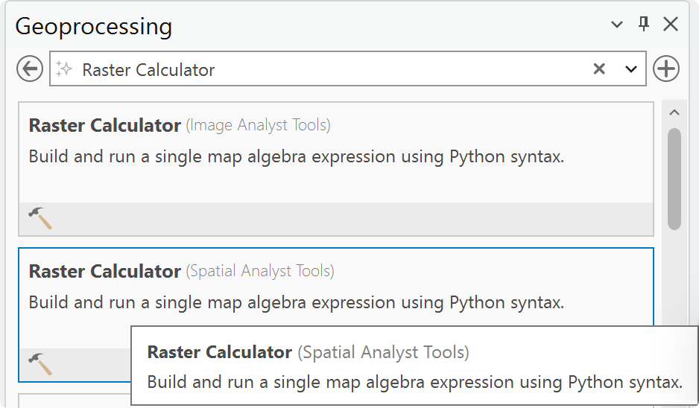Open Raster Calculator (Spatial Analyst Tools) result
Viewport: 699px width, 408px height.
(x=181, y=271)
